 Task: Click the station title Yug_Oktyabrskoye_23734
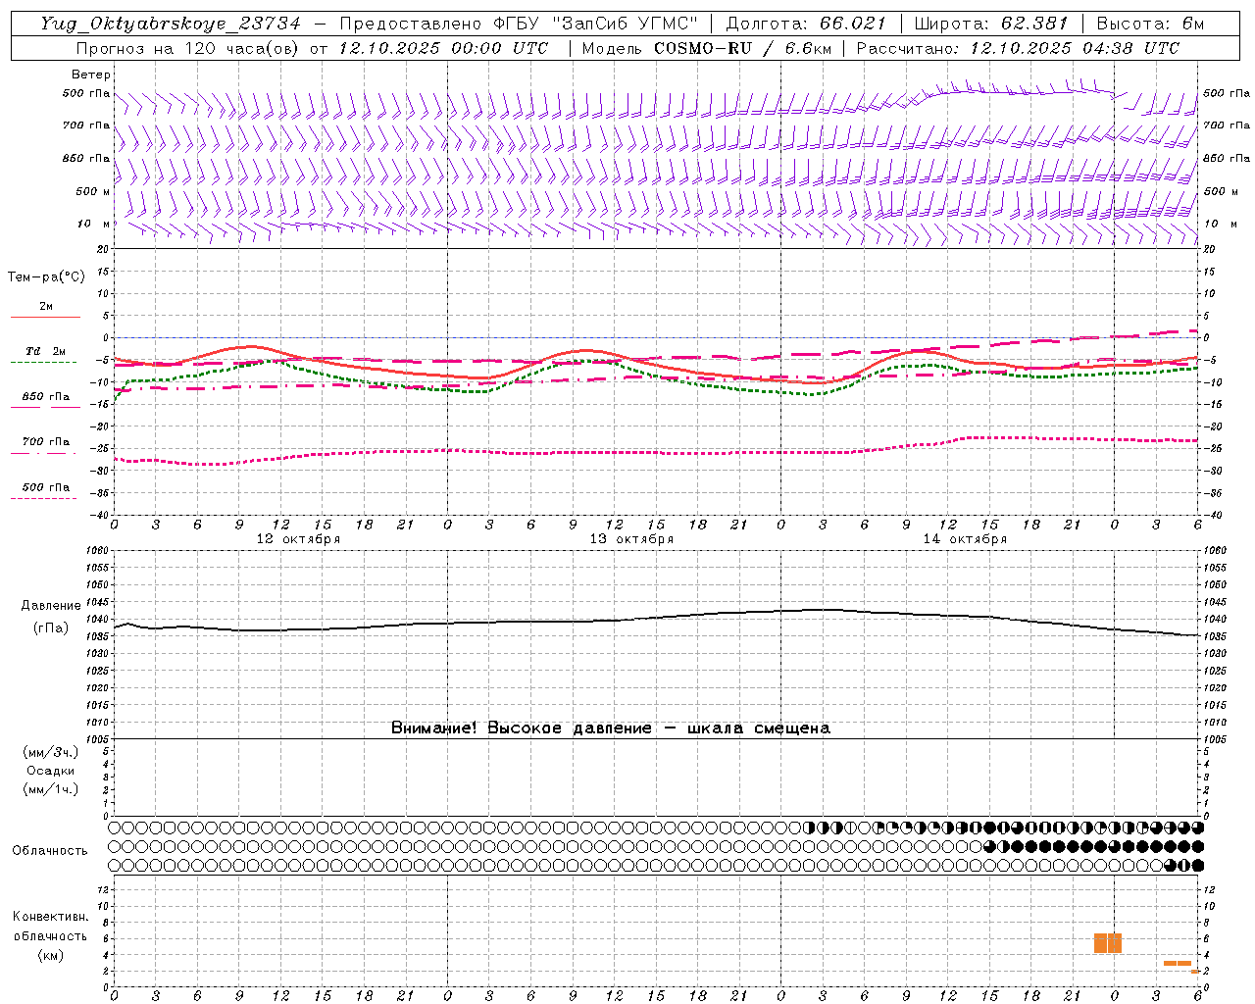pos(171,24)
